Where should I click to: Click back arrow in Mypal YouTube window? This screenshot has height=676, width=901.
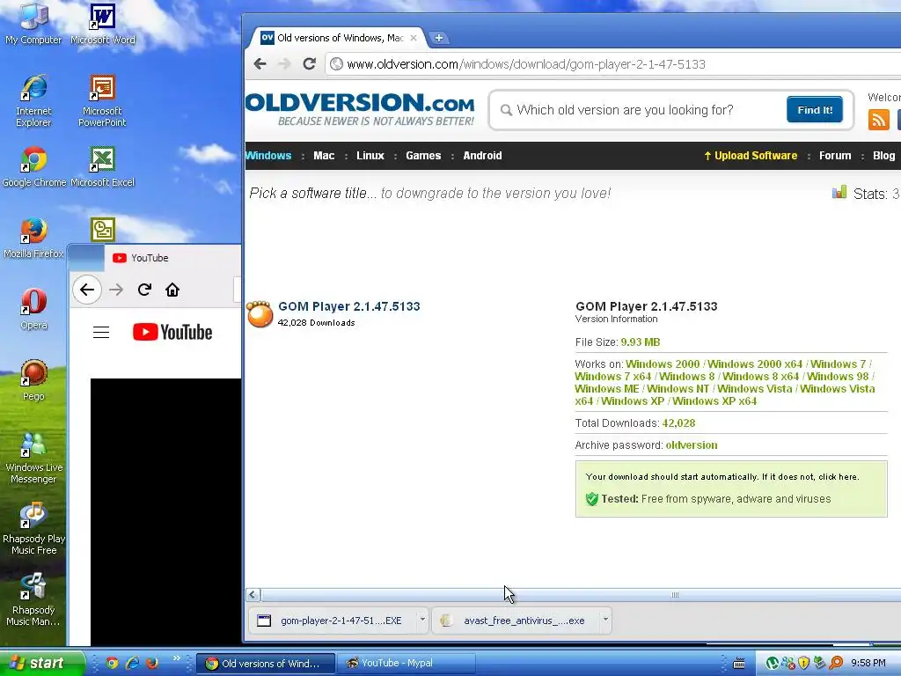[87, 290]
